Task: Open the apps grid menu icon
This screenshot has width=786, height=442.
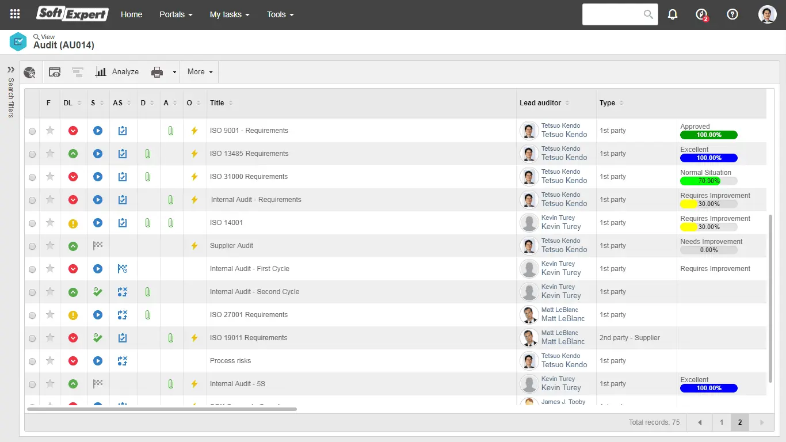Action: coord(15,14)
